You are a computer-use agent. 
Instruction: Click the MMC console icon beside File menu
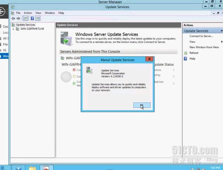tap(13, 13)
